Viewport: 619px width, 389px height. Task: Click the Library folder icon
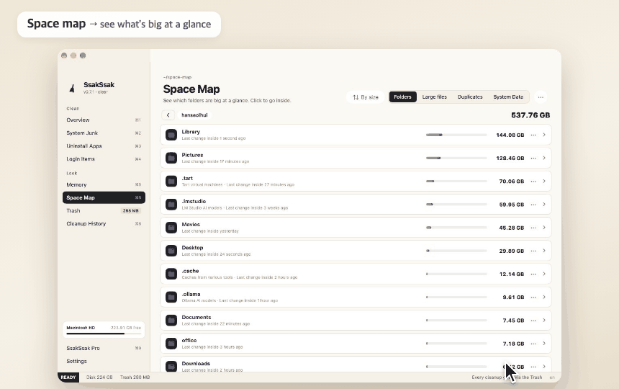click(171, 135)
